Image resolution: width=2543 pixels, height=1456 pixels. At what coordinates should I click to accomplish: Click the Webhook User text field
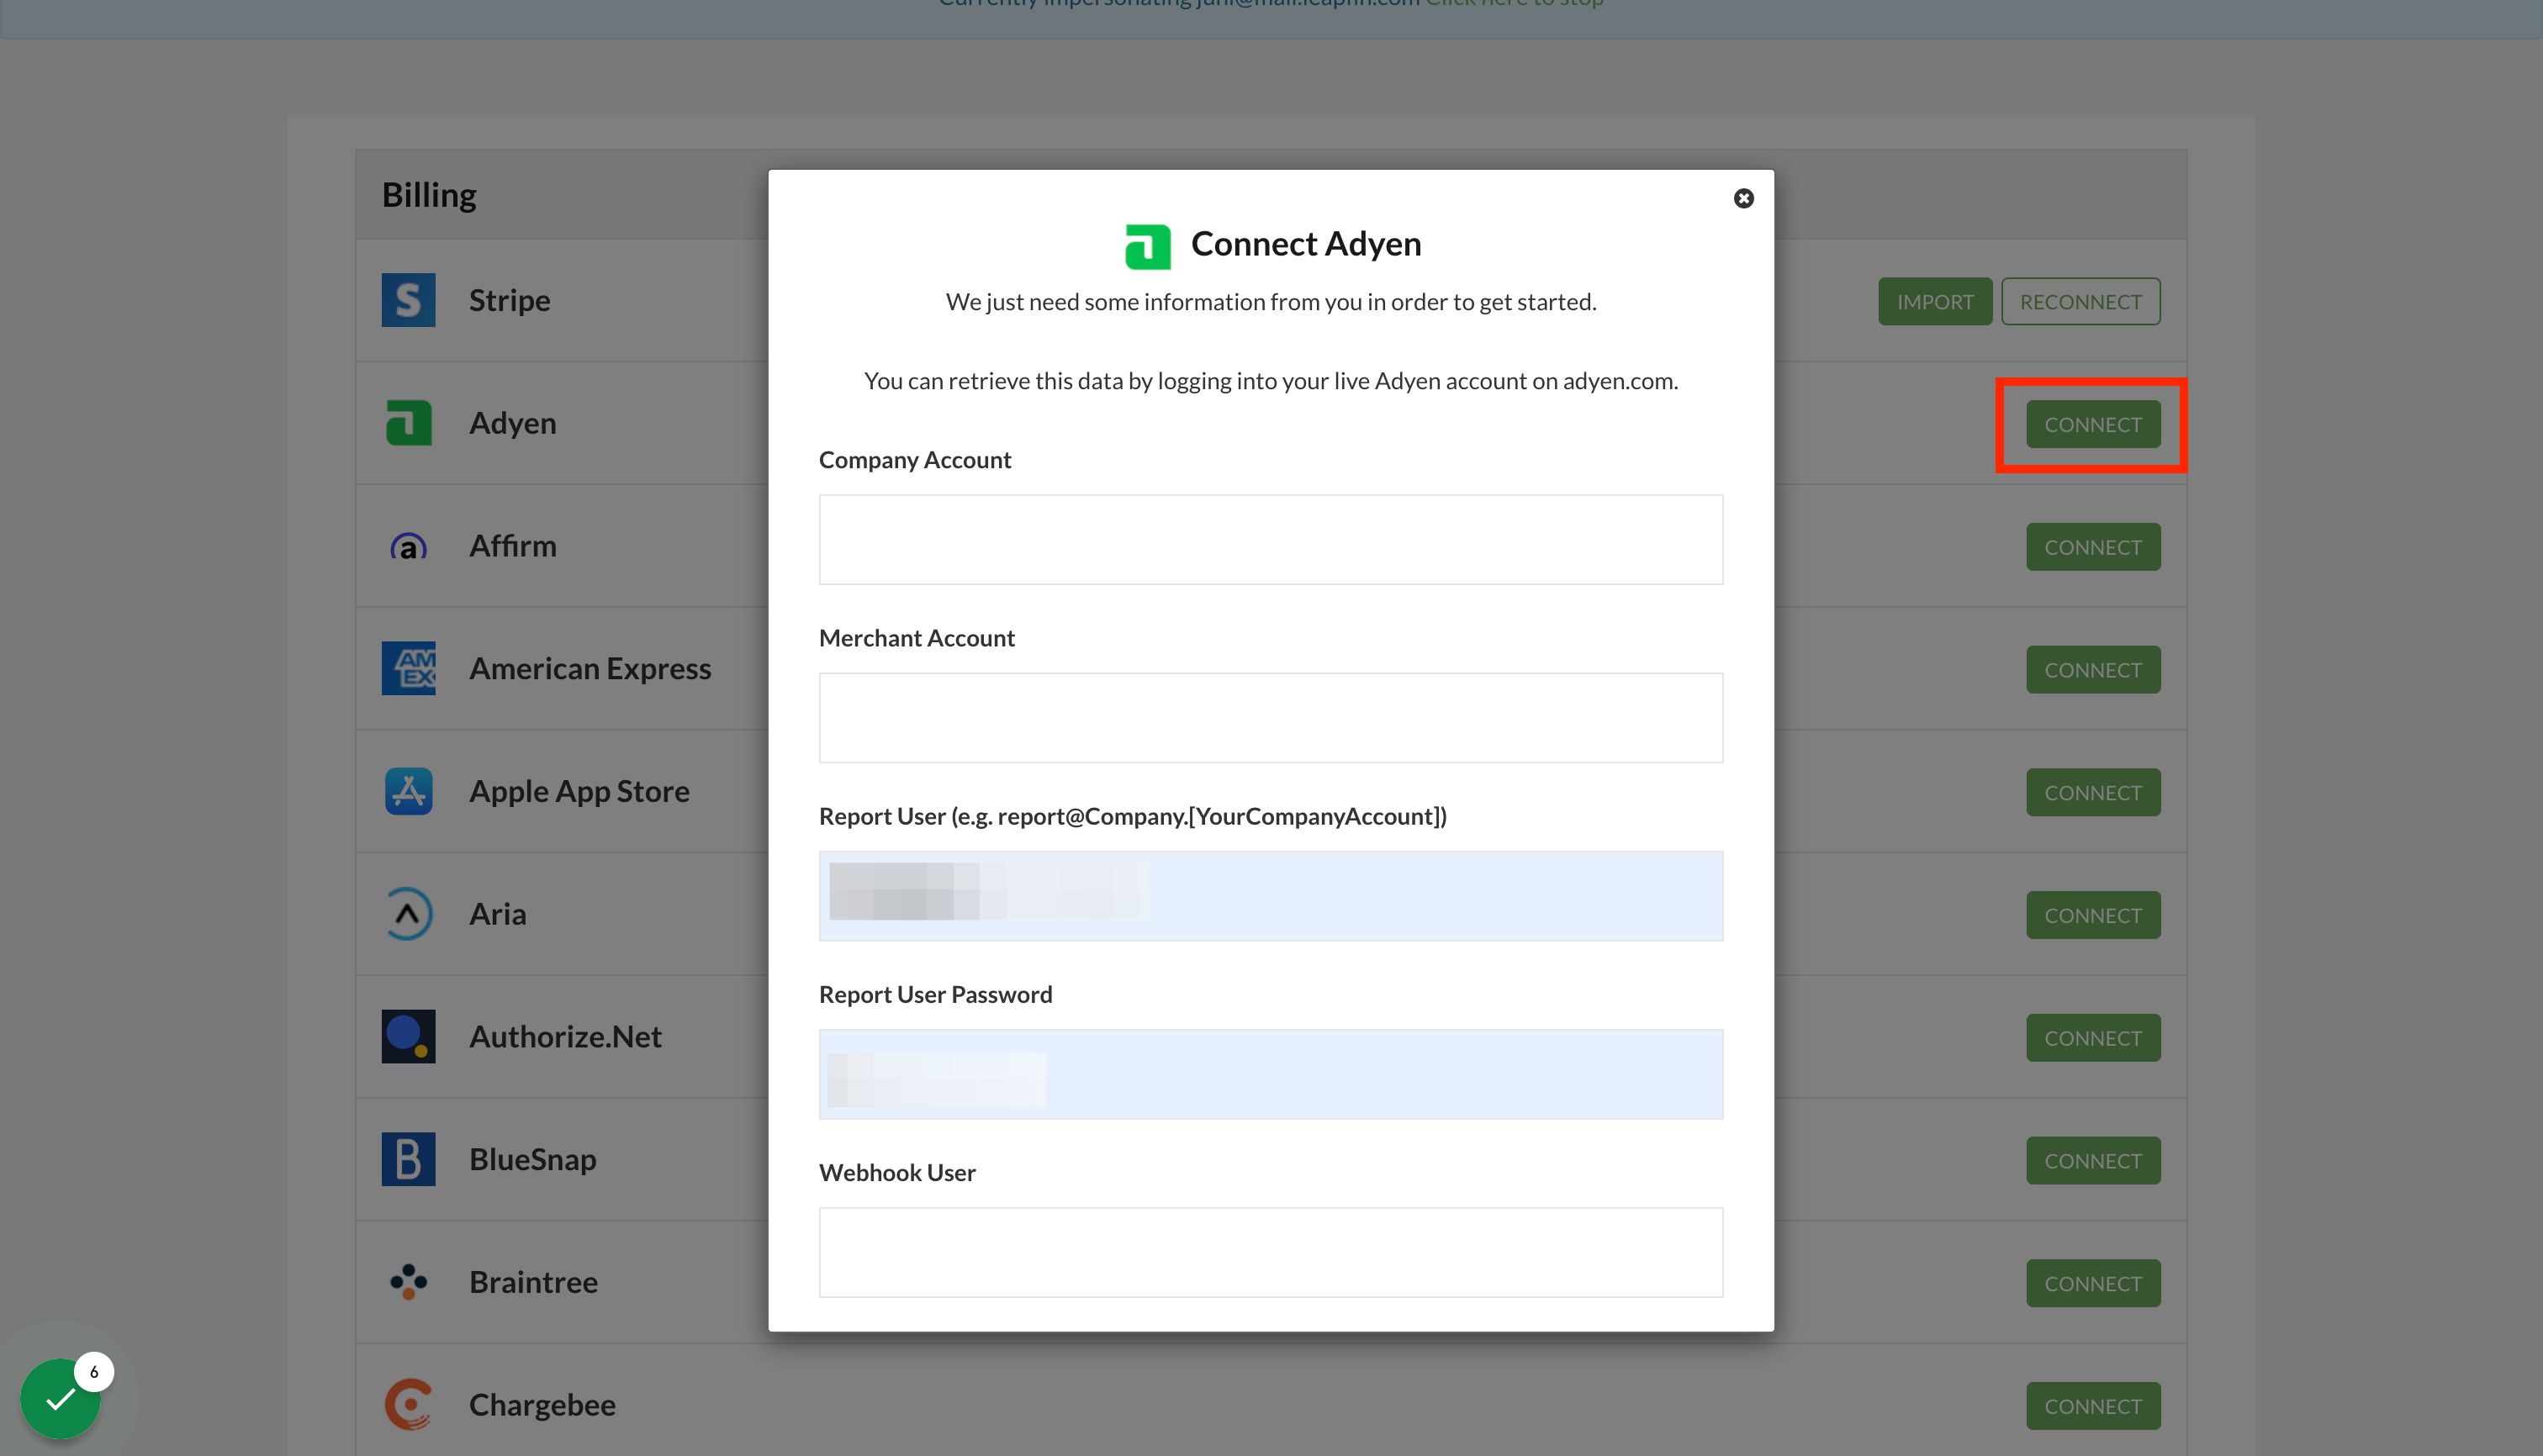pos(1271,1252)
